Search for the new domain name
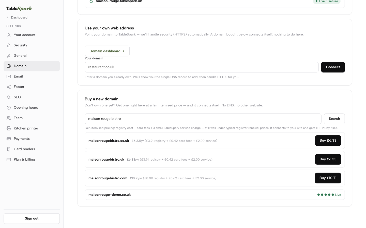Viewport: 366px width, 228px height. coord(334,119)
